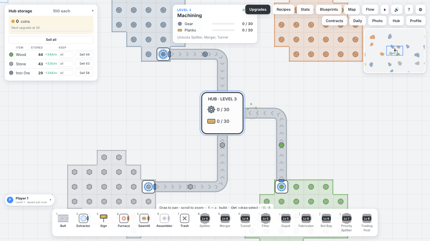This screenshot has height=241, width=430.
Task: Click the coins upgrade progress bar
Action: [x=51, y=31]
